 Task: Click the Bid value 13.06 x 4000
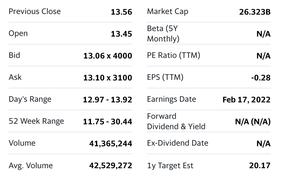[108, 56]
